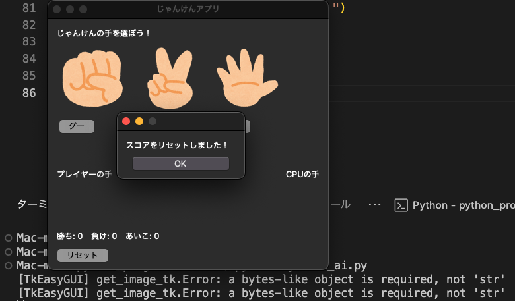Click the CPUの手 label
The height and width of the screenshot is (301, 515).
click(x=302, y=174)
